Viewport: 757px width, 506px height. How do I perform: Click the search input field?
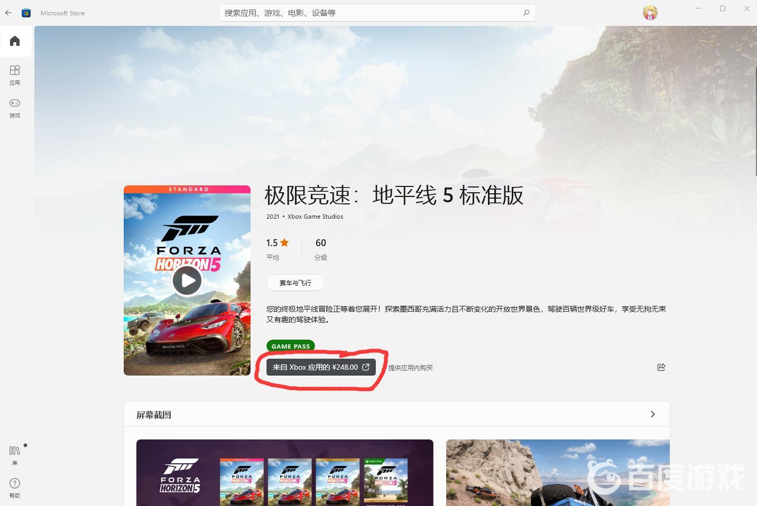point(377,13)
